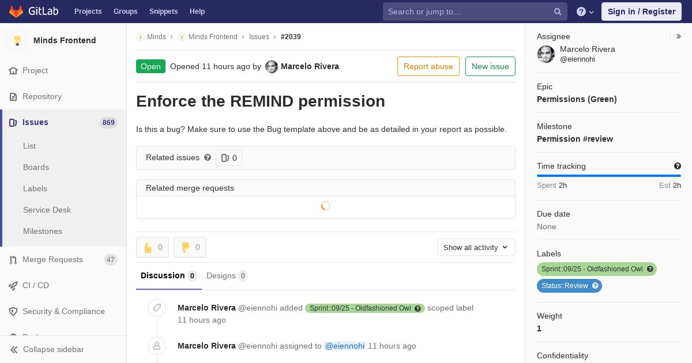Click the GitLab fox logo
This screenshot has height=363, width=692.
pyautogui.click(x=16, y=12)
